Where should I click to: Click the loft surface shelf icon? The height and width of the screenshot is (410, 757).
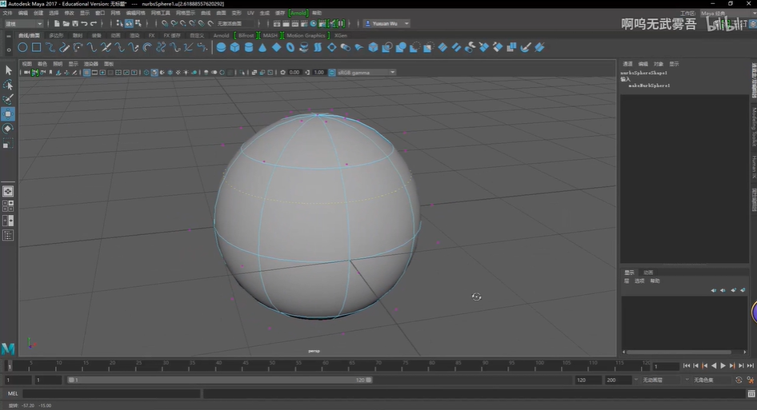point(318,47)
